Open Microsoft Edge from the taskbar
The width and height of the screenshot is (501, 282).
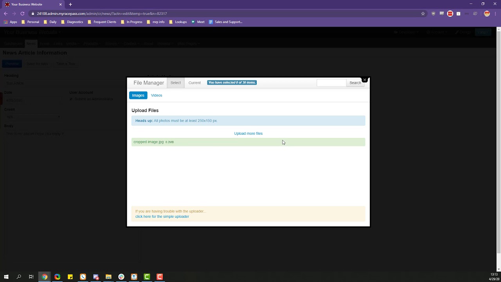click(x=58, y=277)
